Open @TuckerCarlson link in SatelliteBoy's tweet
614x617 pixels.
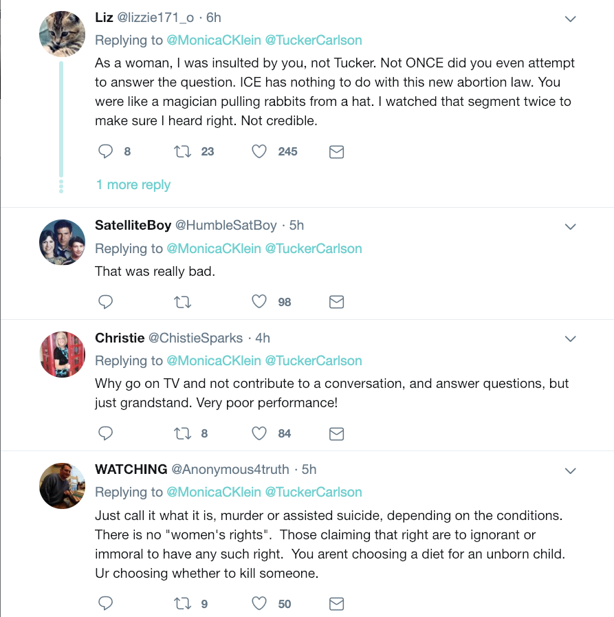point(314,248)
